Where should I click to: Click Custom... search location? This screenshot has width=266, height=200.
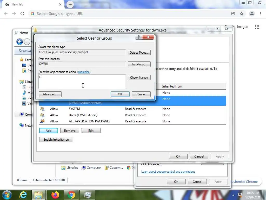pyautogui.click(x=114, y=168)
